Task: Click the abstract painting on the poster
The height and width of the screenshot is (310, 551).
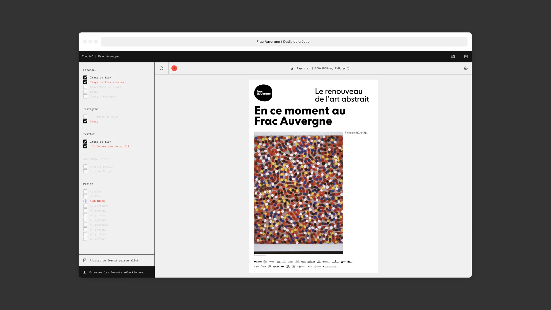Action: click(298, 193)
